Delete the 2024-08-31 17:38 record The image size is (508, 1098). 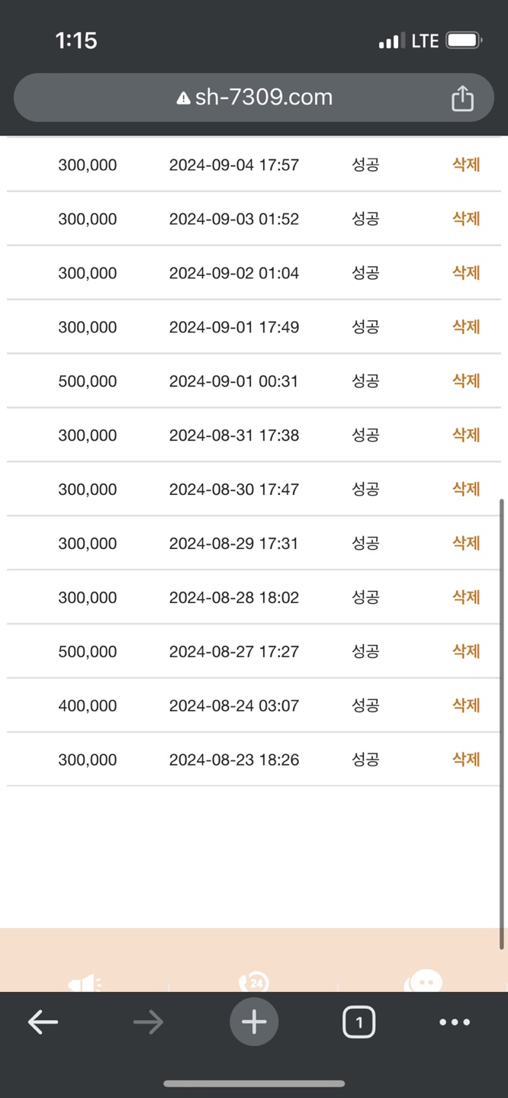tap(465, 435)
